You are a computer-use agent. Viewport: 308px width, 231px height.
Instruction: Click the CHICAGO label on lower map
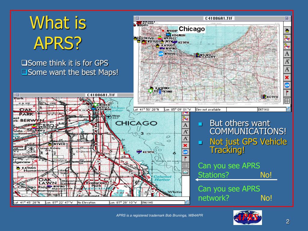coord(136,123)
